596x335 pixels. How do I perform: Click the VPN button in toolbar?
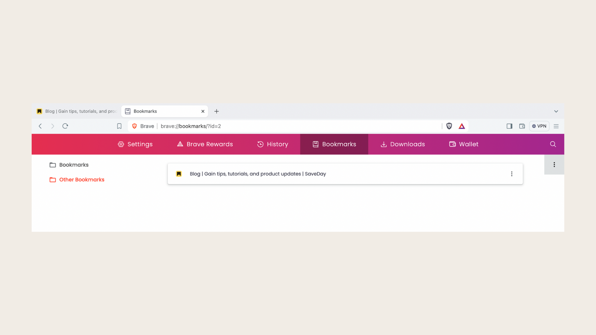point(540,126)
